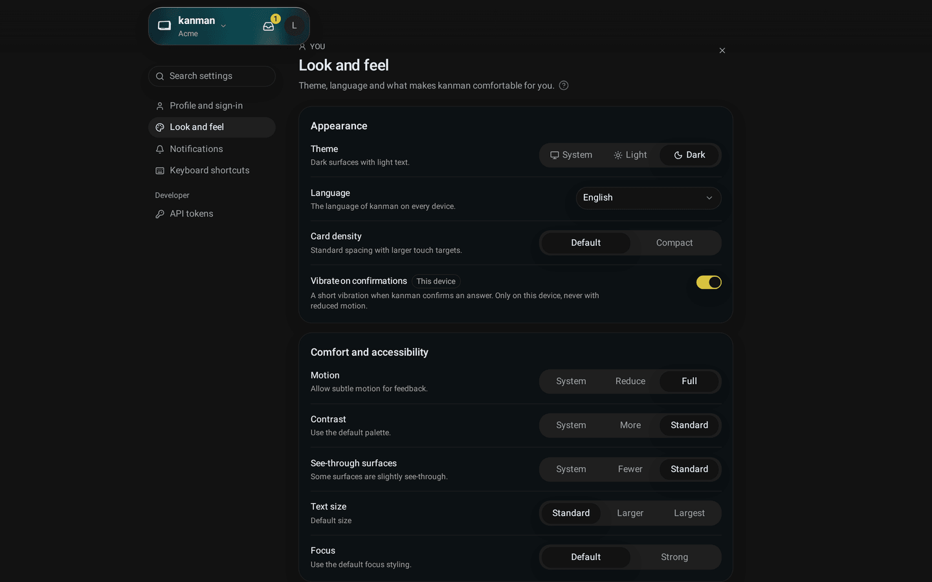Select Standard in the Contrast row
The image size is (932, 582).
click(689, 426)
